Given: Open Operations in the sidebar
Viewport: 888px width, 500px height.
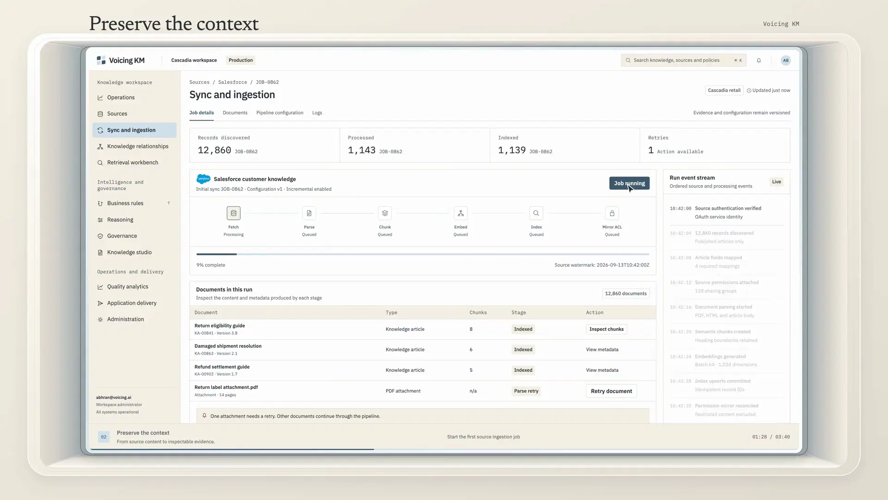Looking at the screenshot, I should [134, 98].
